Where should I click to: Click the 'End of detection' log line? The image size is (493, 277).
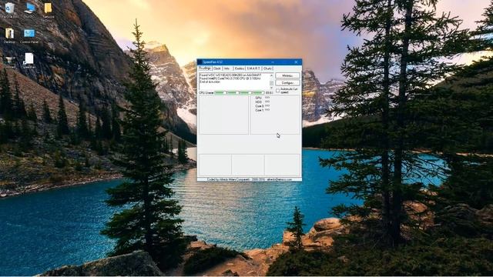pyautogui.click(x=210, y=82)
